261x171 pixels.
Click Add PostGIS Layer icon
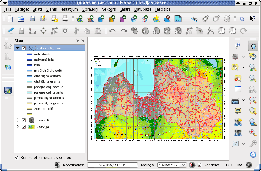[101, 19]
